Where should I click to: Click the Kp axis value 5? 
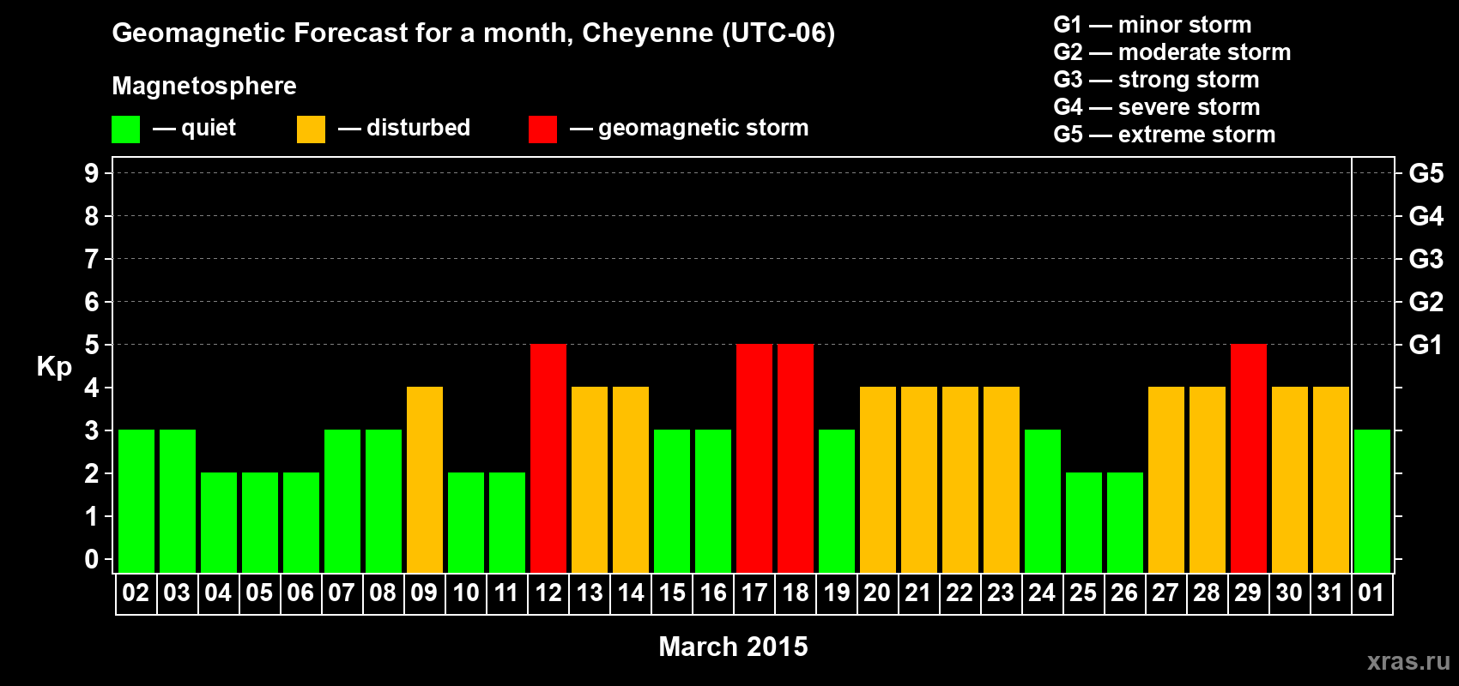[92, 345]
